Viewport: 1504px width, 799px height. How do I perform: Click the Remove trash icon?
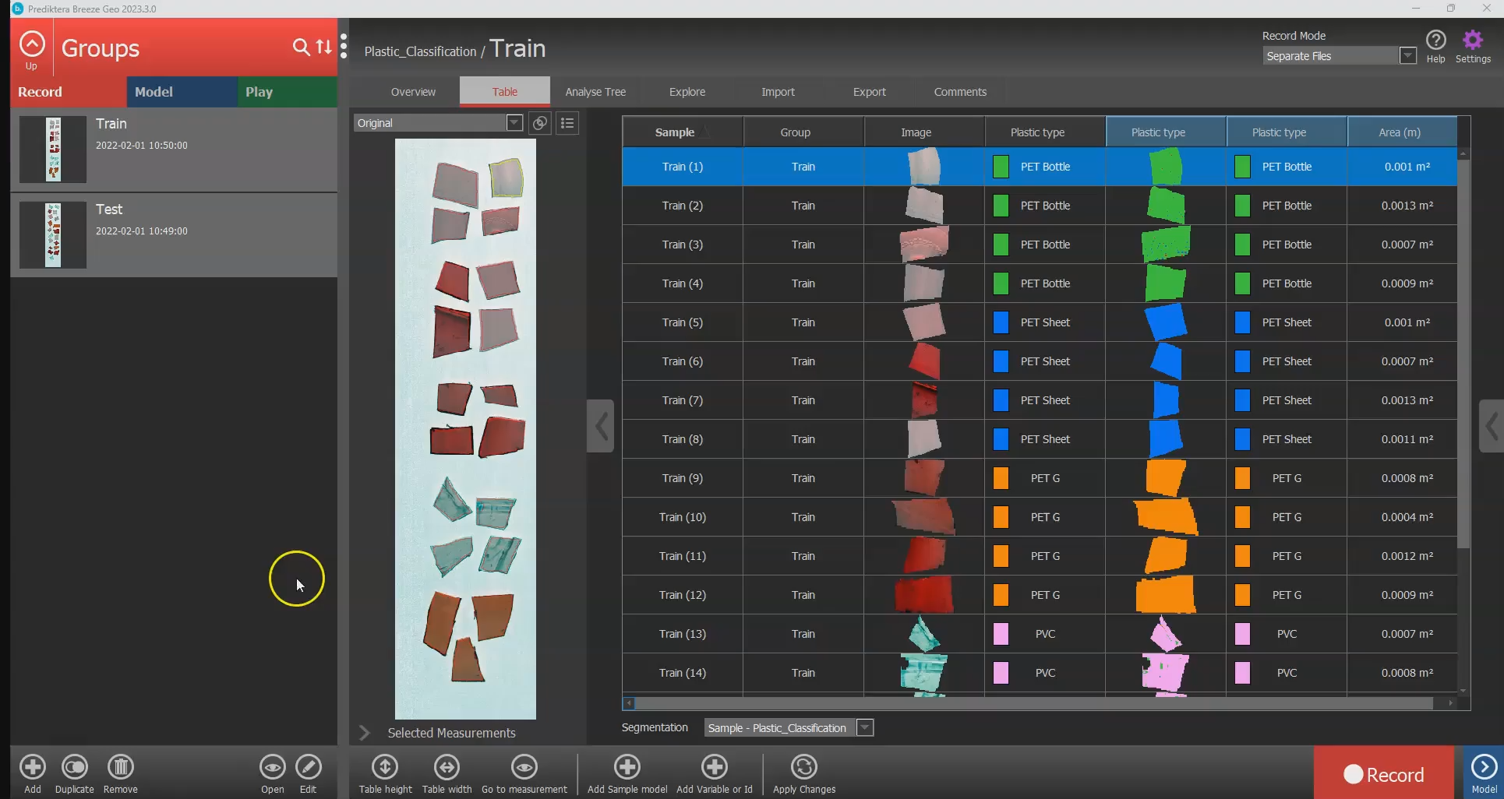pos(120,768)
